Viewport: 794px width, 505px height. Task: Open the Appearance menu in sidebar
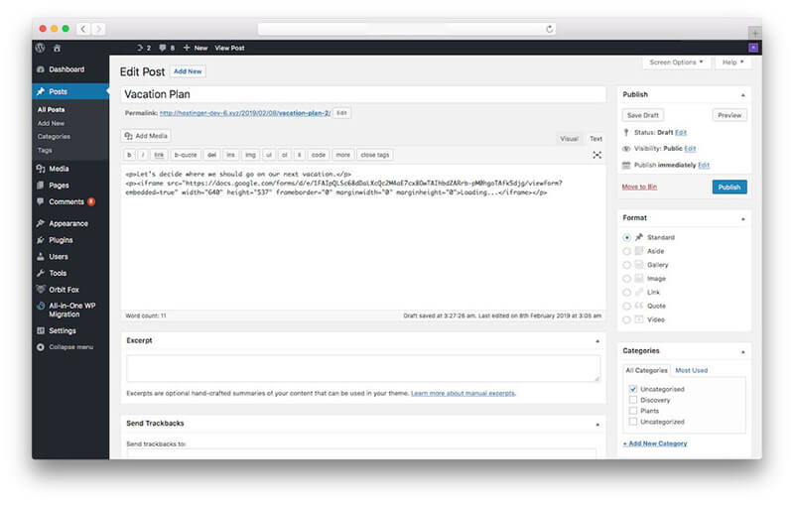pyautogui.click(x=67, y=224)
